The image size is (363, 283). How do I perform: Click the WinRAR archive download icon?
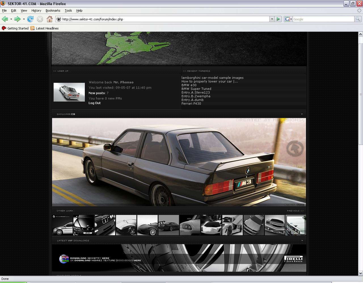64,259
